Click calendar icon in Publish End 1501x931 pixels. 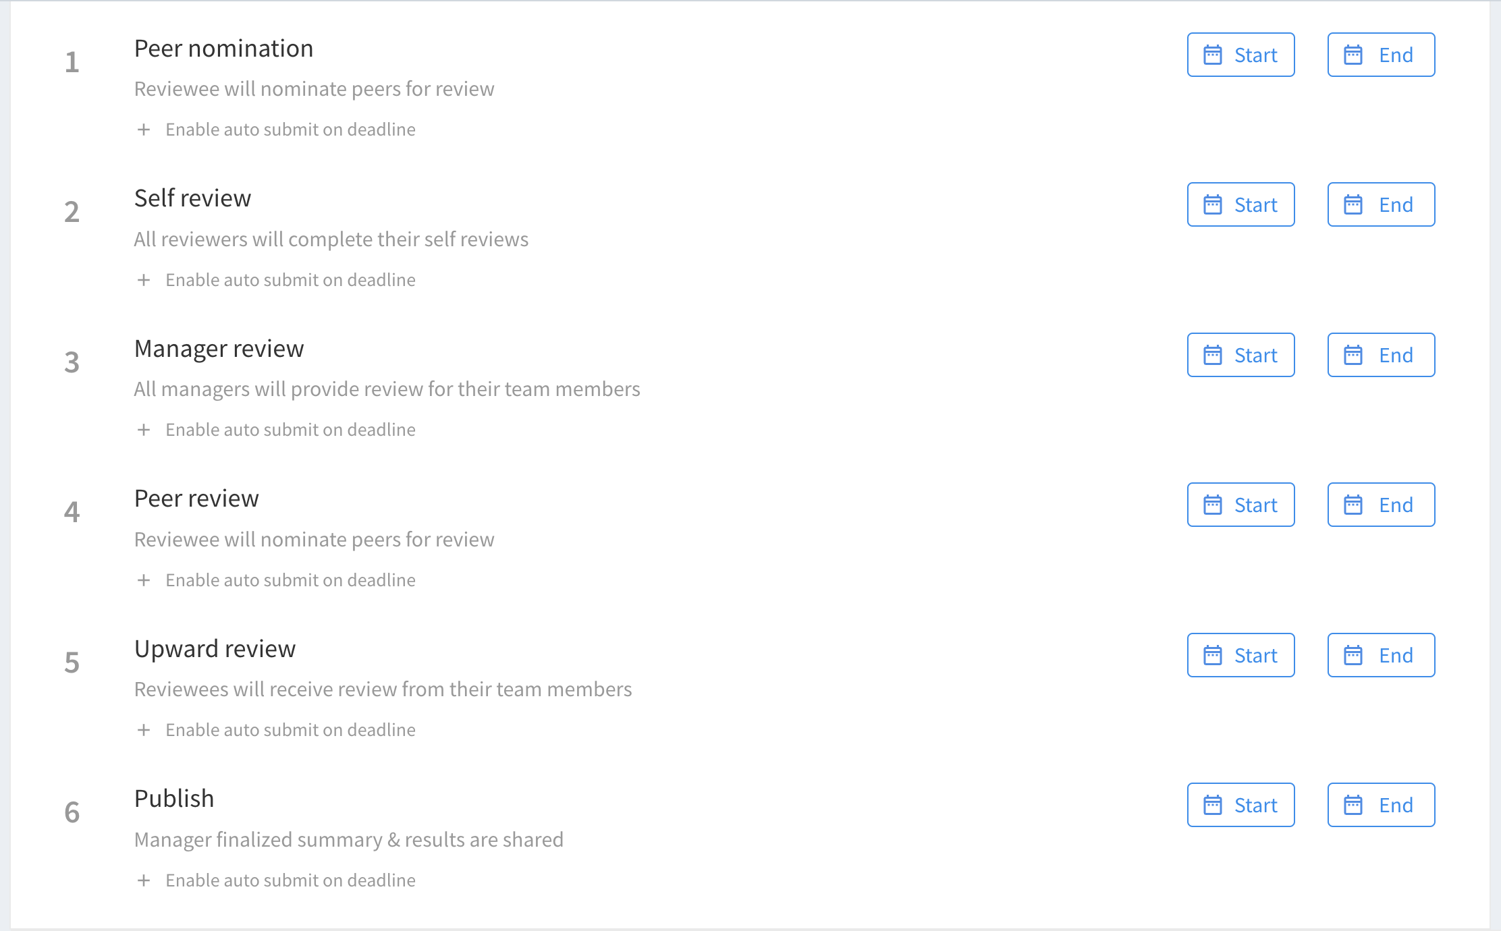(x=1353, y=805)
